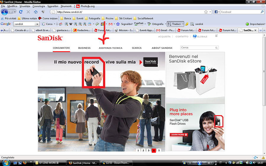Open the Strumenti menu

66,6
